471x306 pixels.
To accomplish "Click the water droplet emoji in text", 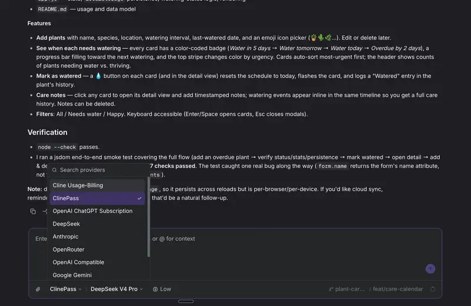I will (x=98, y=76).
